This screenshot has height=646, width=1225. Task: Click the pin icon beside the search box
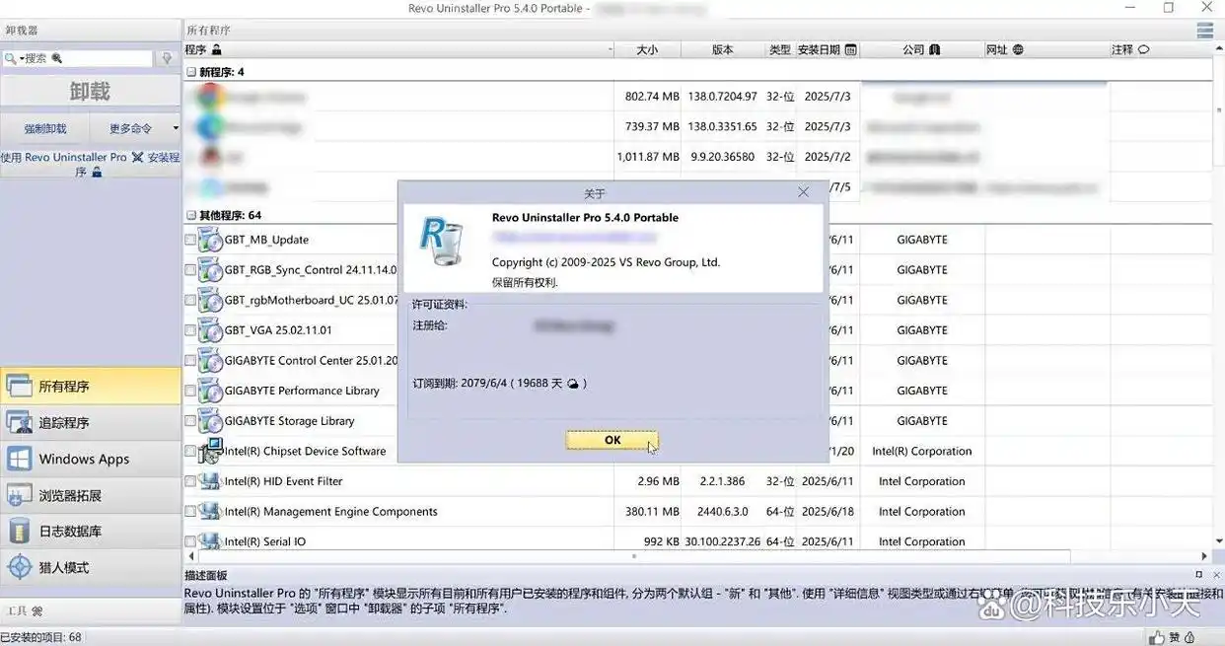pyautogui.click(x=167, y=59)
